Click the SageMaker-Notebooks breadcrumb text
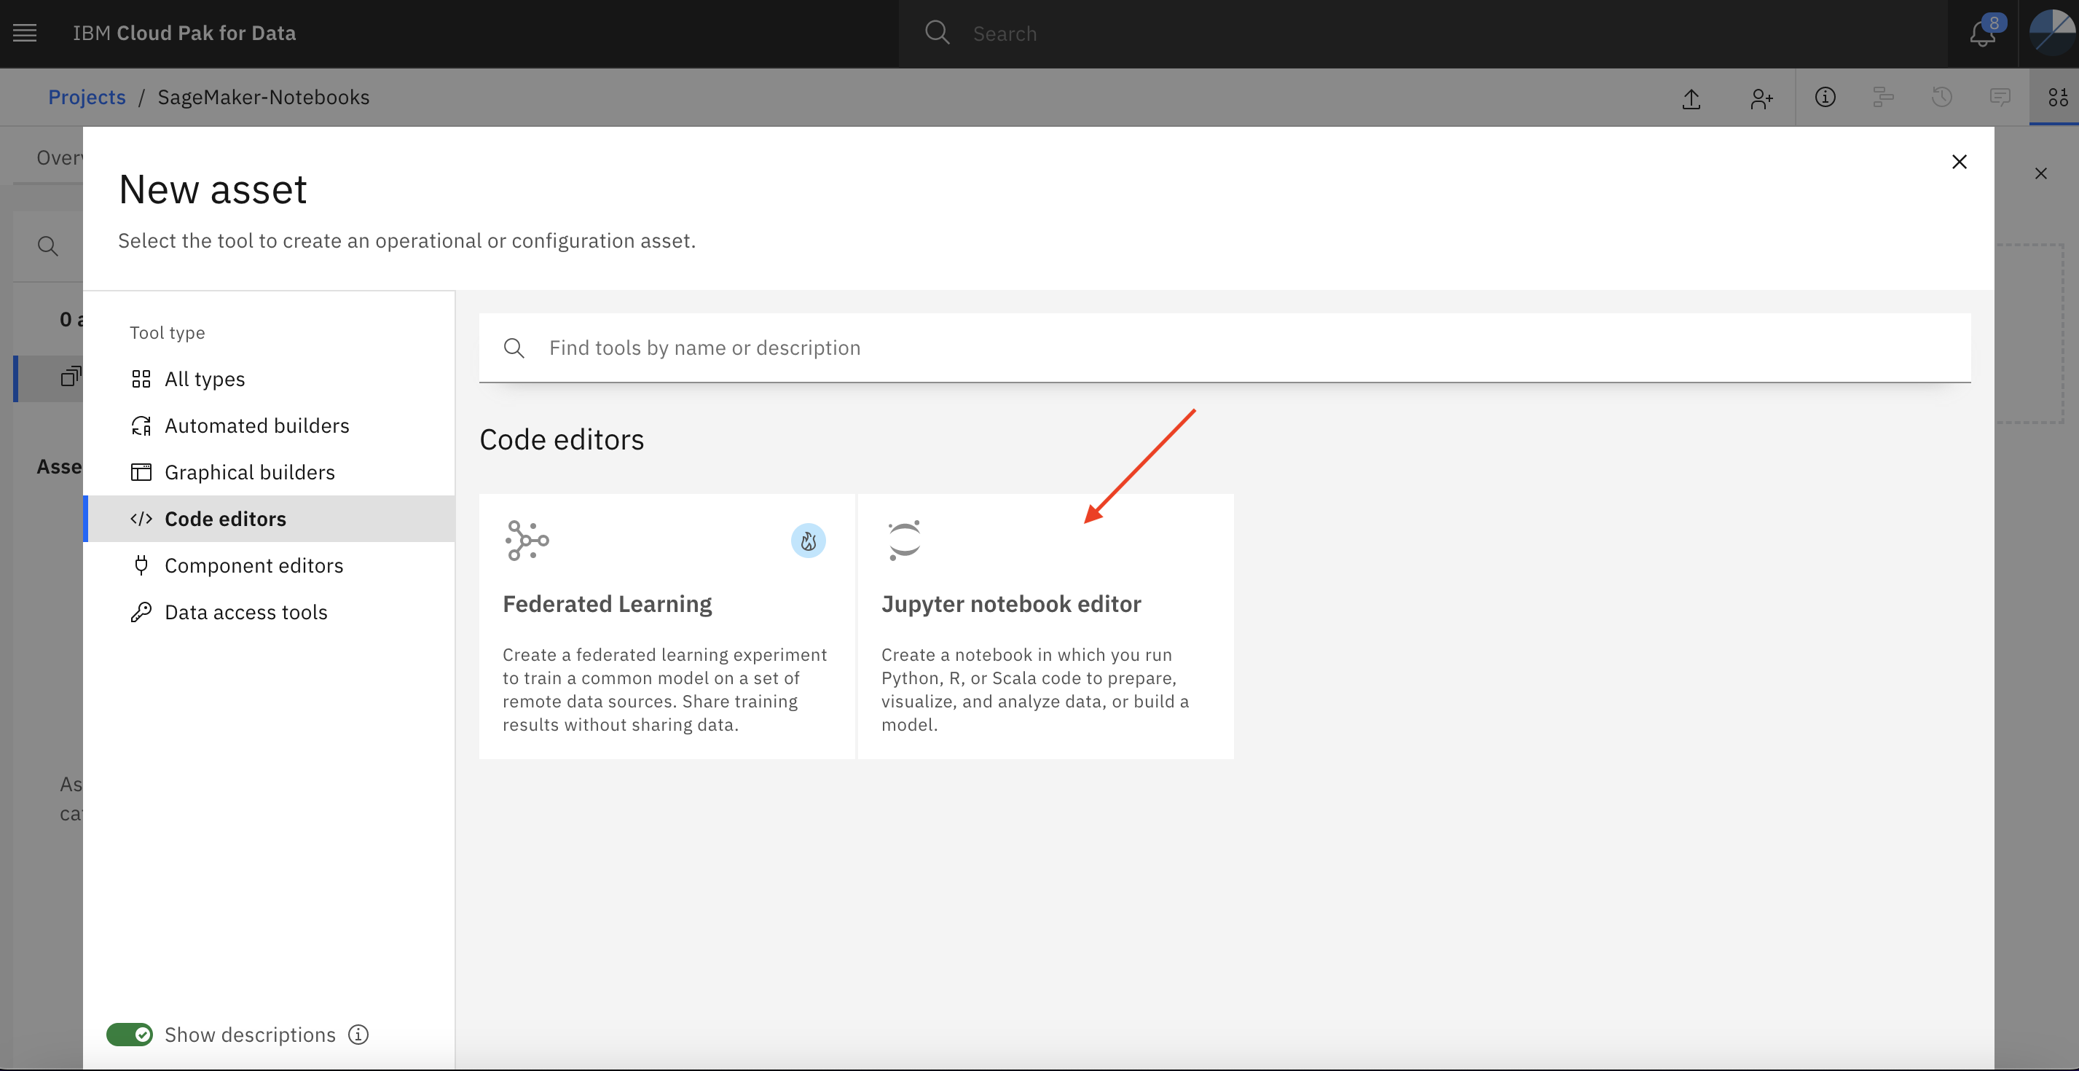 (x=264, y=97)
